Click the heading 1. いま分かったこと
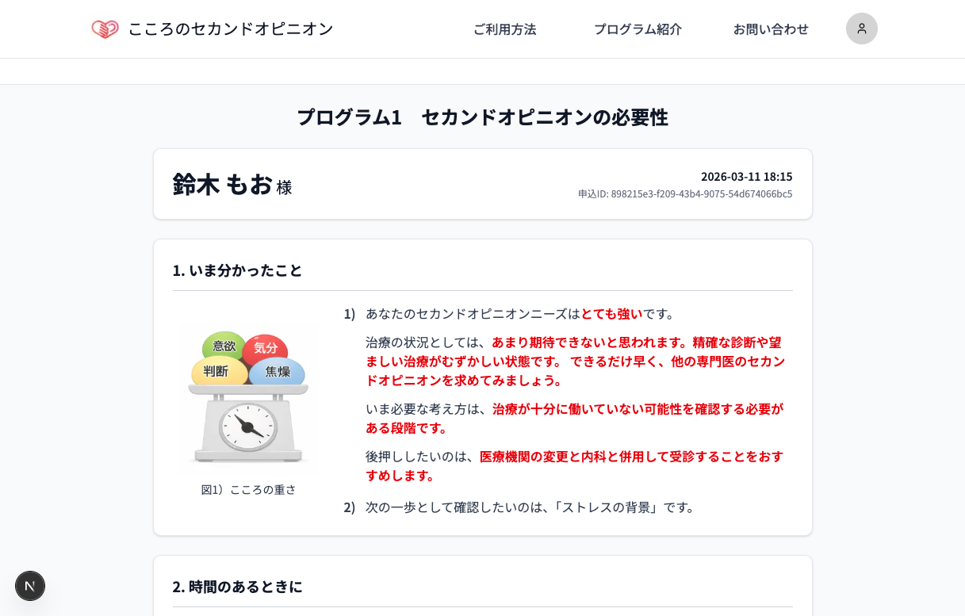Viewport: 965px width, 616px height. tap(237, 270)
